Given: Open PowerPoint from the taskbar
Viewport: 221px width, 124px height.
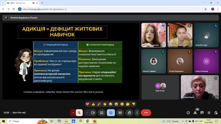Looking at the screenshot, I should click(x=94, y=121).
